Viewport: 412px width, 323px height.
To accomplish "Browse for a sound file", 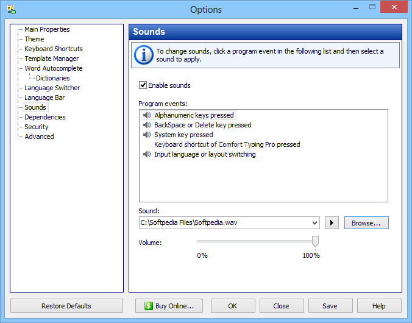I will tap(366, 223).
